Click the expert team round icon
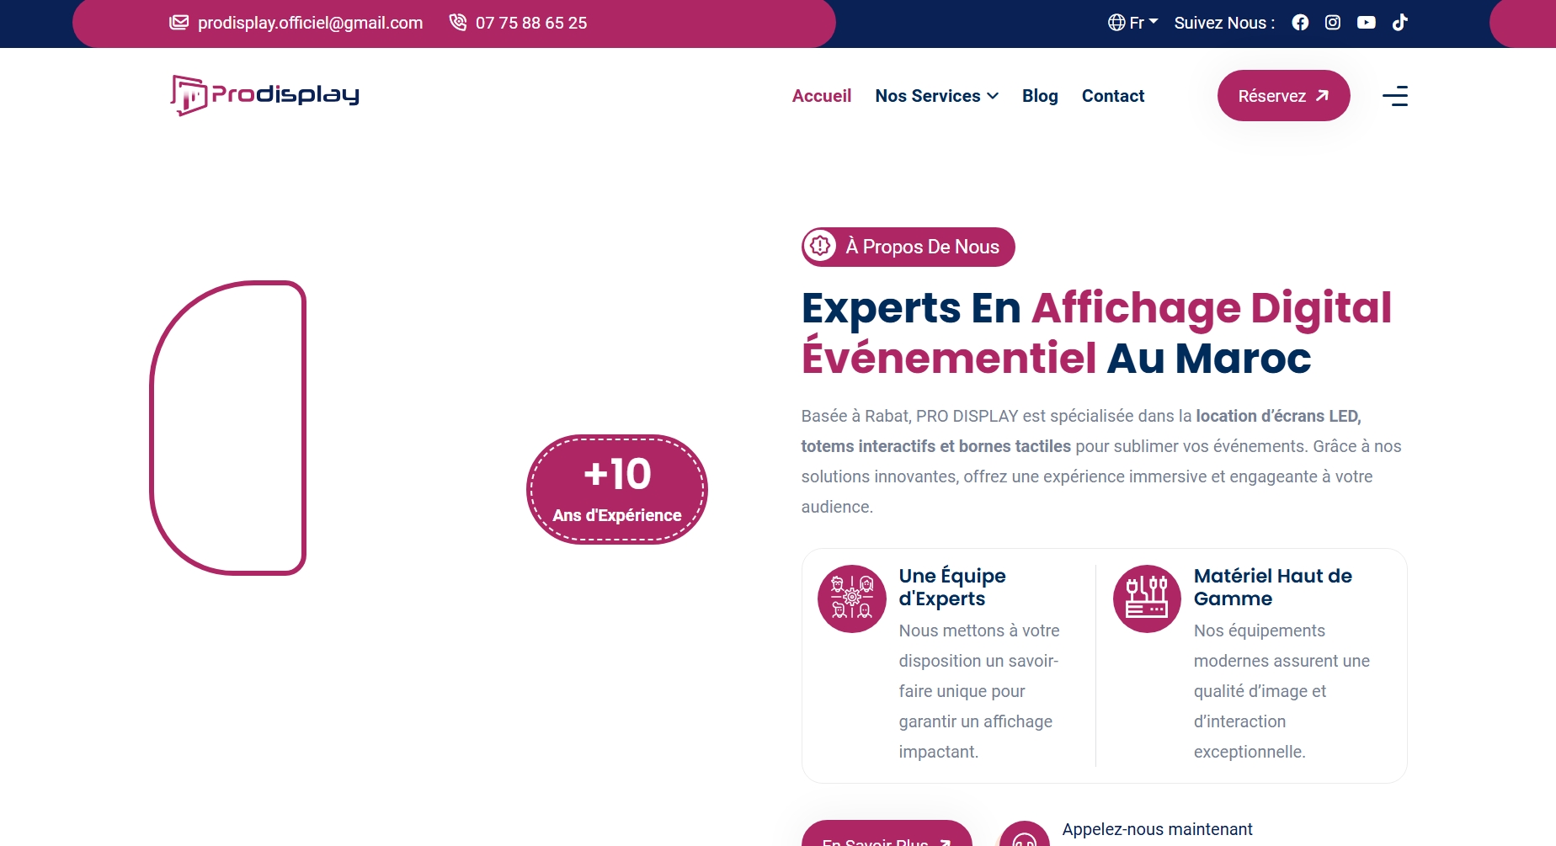This screenshot has width=1556, height=846. (852, 599)
